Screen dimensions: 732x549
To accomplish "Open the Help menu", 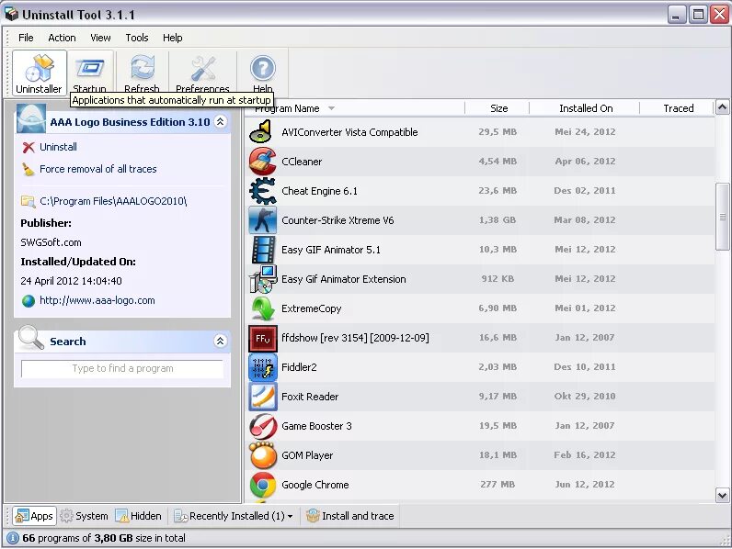I will 172,38.
